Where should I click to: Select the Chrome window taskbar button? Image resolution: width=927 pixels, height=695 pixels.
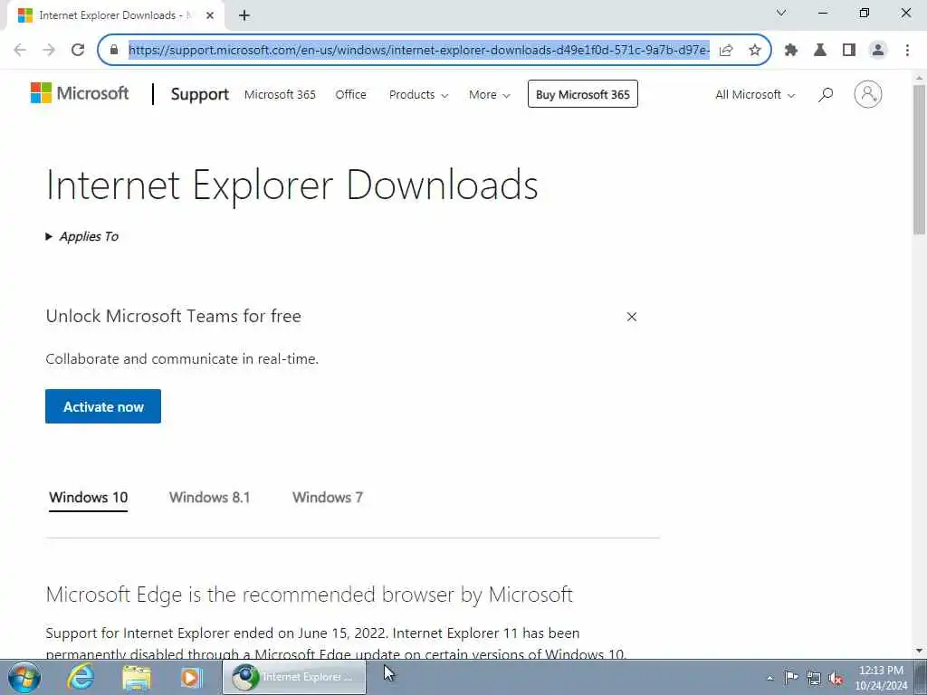[294, 677]
